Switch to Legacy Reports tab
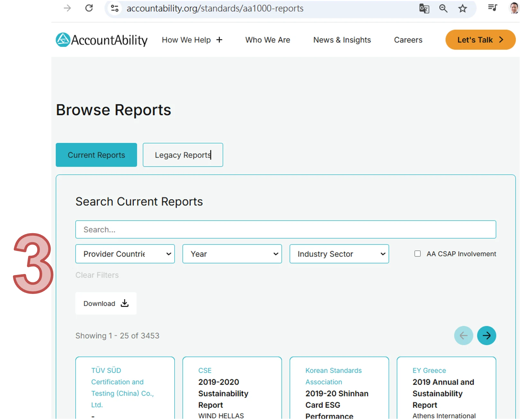 click(x=183, y=155)
